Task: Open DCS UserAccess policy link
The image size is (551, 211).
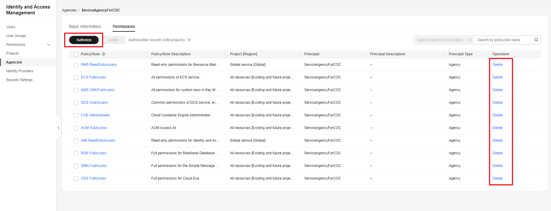Action: click(x=94, y=103)
